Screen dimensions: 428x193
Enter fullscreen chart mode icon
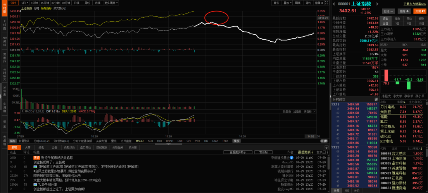point(326,3)
